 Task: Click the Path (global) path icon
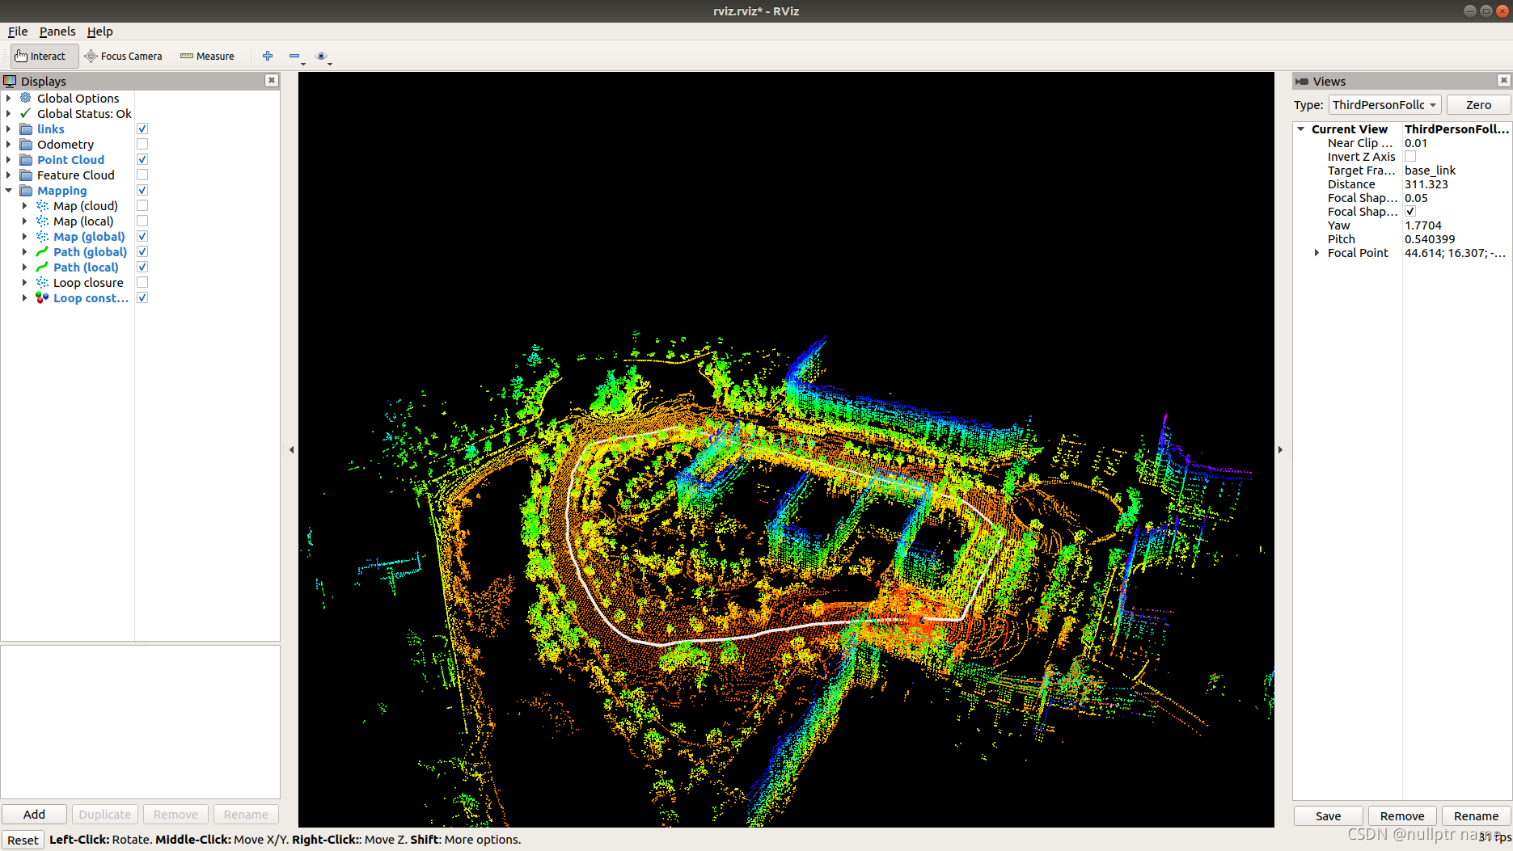(x=42, y=251)
